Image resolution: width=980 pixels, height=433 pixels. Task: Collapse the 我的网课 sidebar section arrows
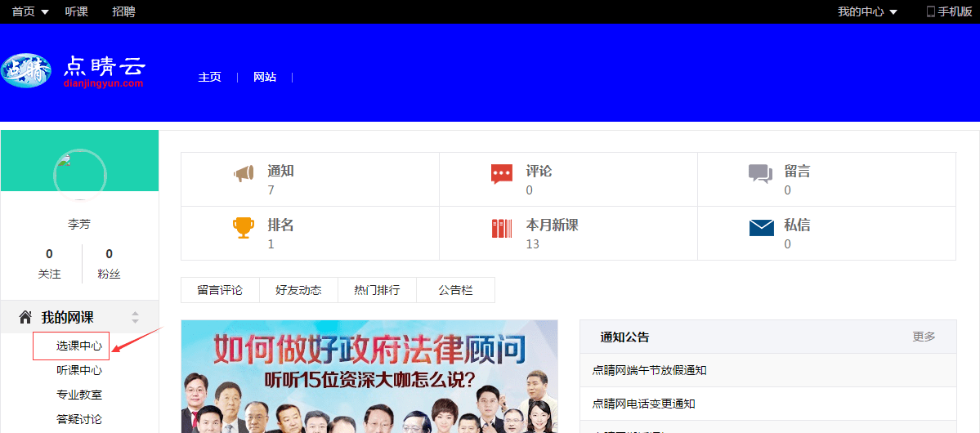click(x=136, y=317)
